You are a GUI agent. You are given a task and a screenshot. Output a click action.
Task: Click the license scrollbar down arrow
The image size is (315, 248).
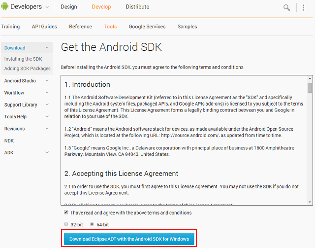pos(310,202)
